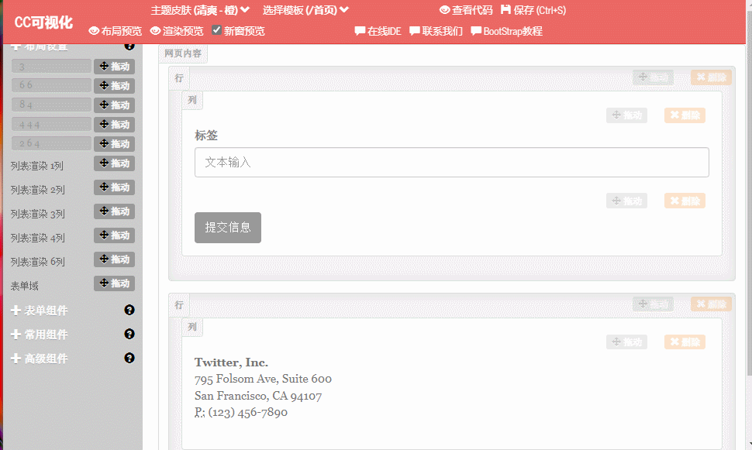The image size is (752, 450).
Task: Toggle the 新窗预览 checkbox
Action: point(217,30)
